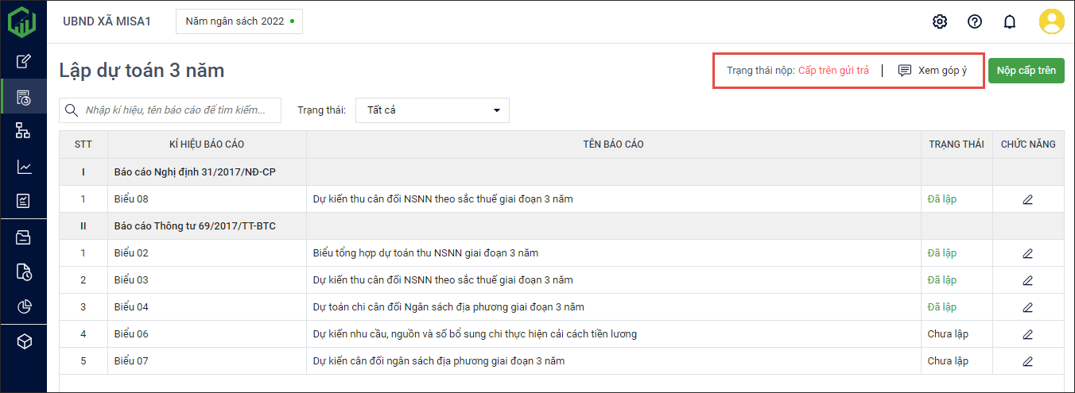This screenshot has width=1075, height=393.
Task: Select the 'Báo cáo Nghị định 31/2017/NĐ-CP' group row
Action: pos(195,172)
